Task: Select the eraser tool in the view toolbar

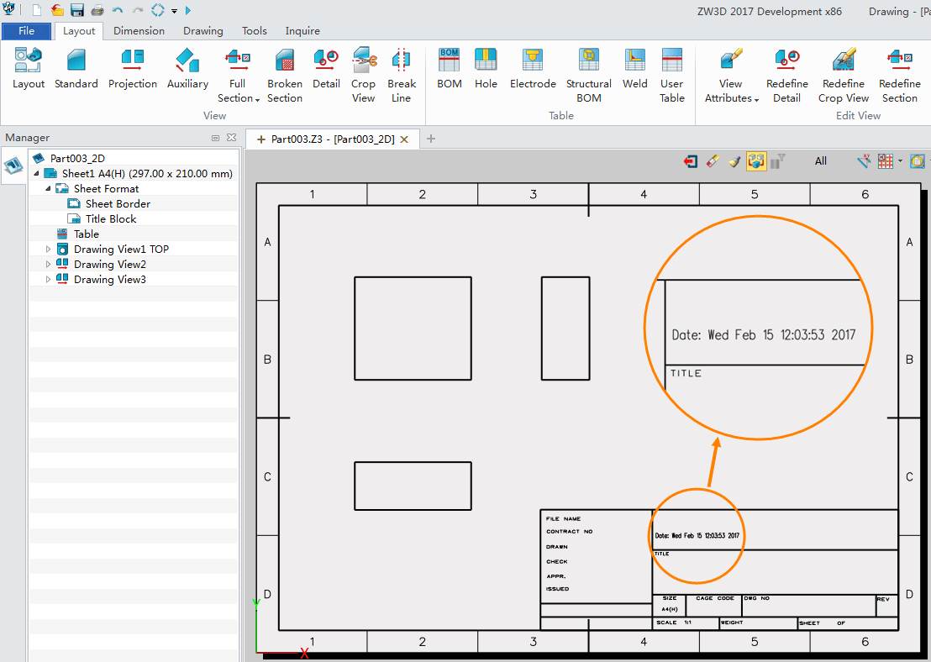Action: point(713,161)
